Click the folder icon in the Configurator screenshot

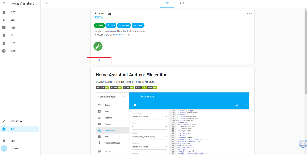pos(135,105)
